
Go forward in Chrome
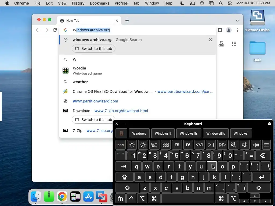[x=46, y=30]
